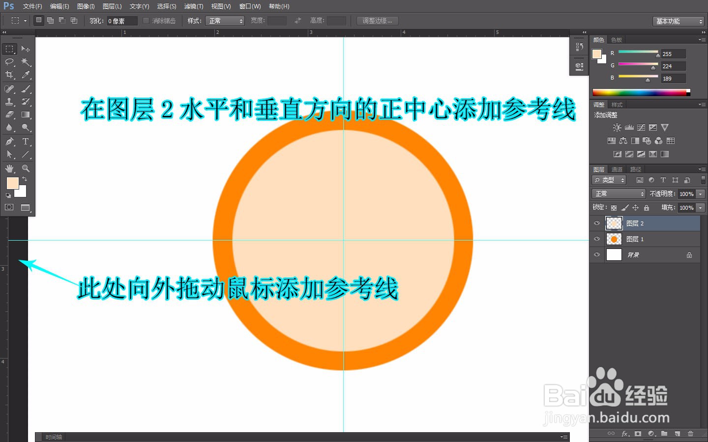Select the Gradient tool
The width and height of the screenshot is (708, 442).
point(26,114)
